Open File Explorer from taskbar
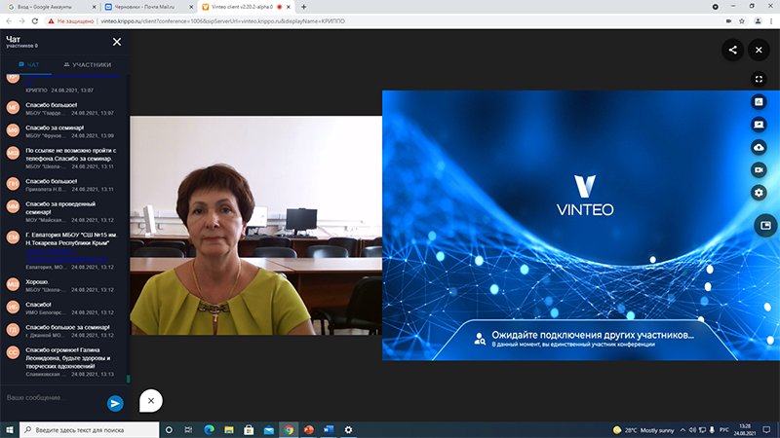This screenshot has width=780, height=438. coord(229,430)
